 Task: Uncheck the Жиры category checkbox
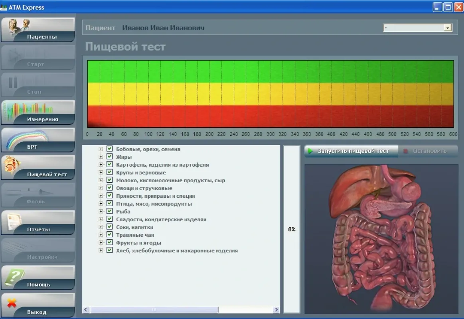pos(110,157)
